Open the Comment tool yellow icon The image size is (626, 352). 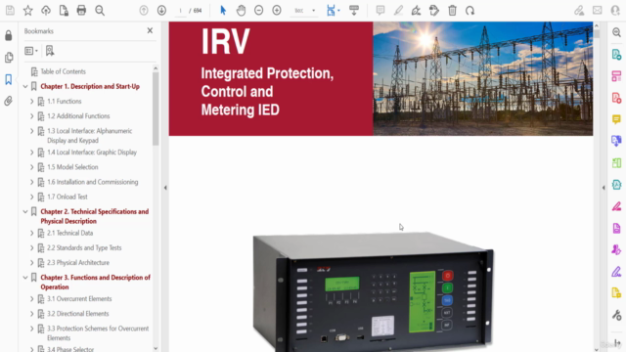pos(616,119)
